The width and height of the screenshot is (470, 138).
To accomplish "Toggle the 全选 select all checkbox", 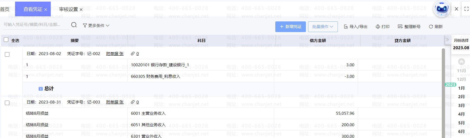I will coord(6,40).
